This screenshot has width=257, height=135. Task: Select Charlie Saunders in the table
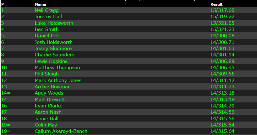(54, 55)
